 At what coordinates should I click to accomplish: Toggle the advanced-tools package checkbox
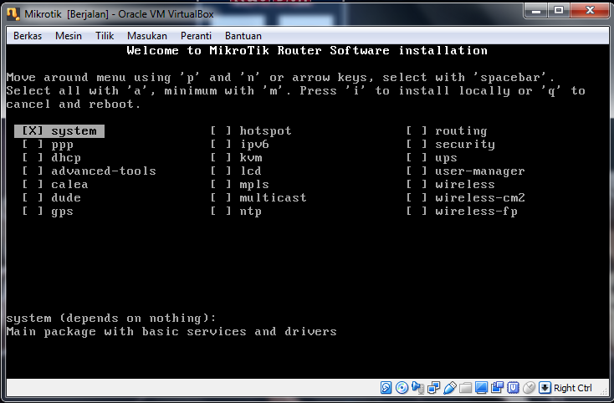pyautogui.click(x=33, y=171)
